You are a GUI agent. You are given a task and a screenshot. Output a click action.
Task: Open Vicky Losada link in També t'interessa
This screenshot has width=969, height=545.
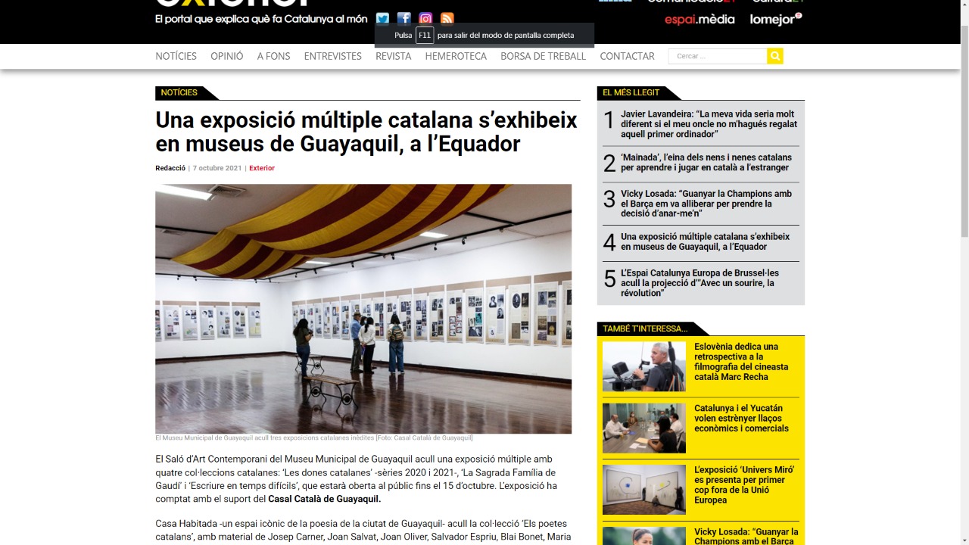tap(746, 536)
